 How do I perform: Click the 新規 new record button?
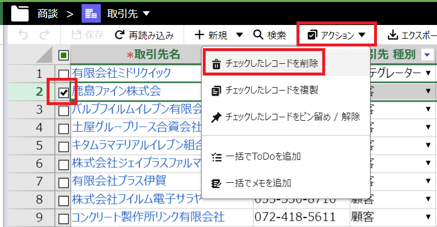pyautogui.click(x=211, y=35)
